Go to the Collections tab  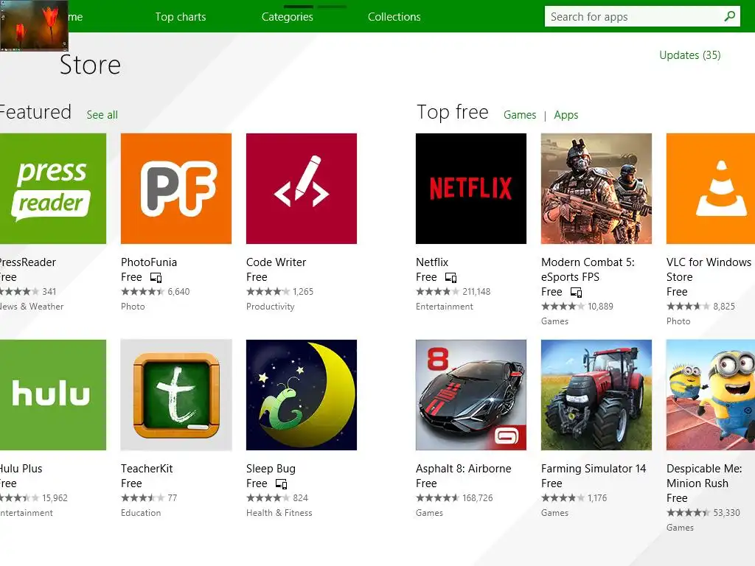[x=394, y=17]
